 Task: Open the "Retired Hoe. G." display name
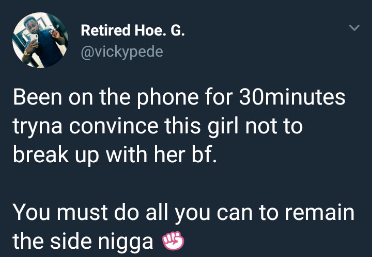click(x=133, y=30)
